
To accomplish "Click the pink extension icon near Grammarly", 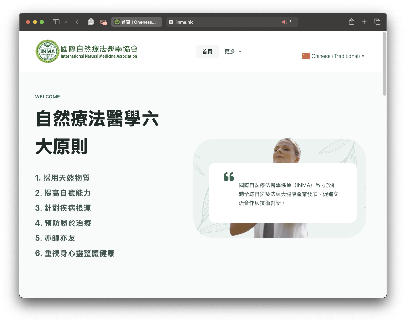I will (103, 22).
